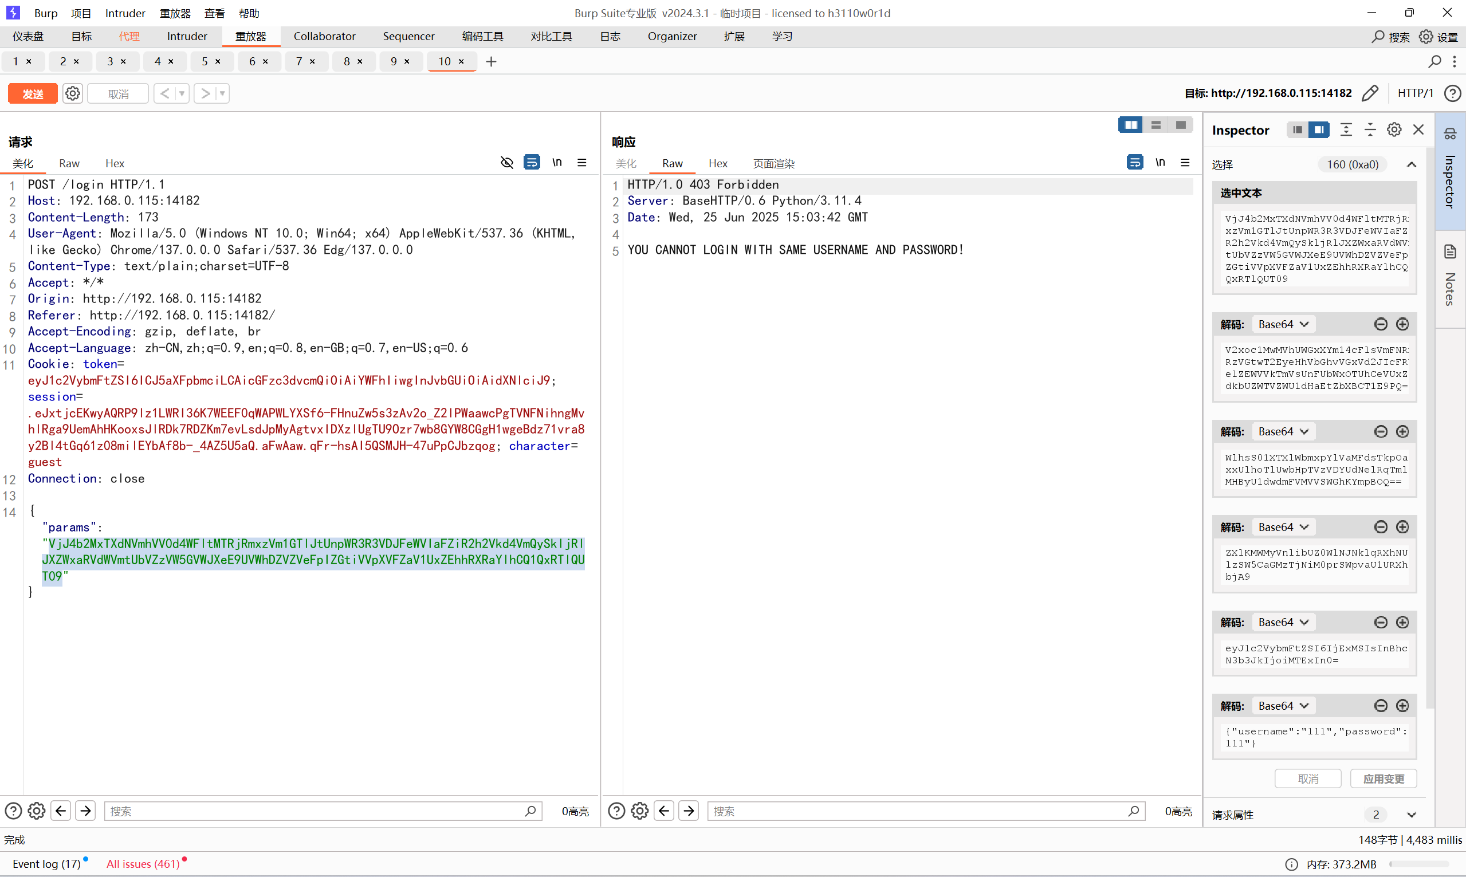
Task: Select side-by-side layout view icon
Action: point(1130,125)
